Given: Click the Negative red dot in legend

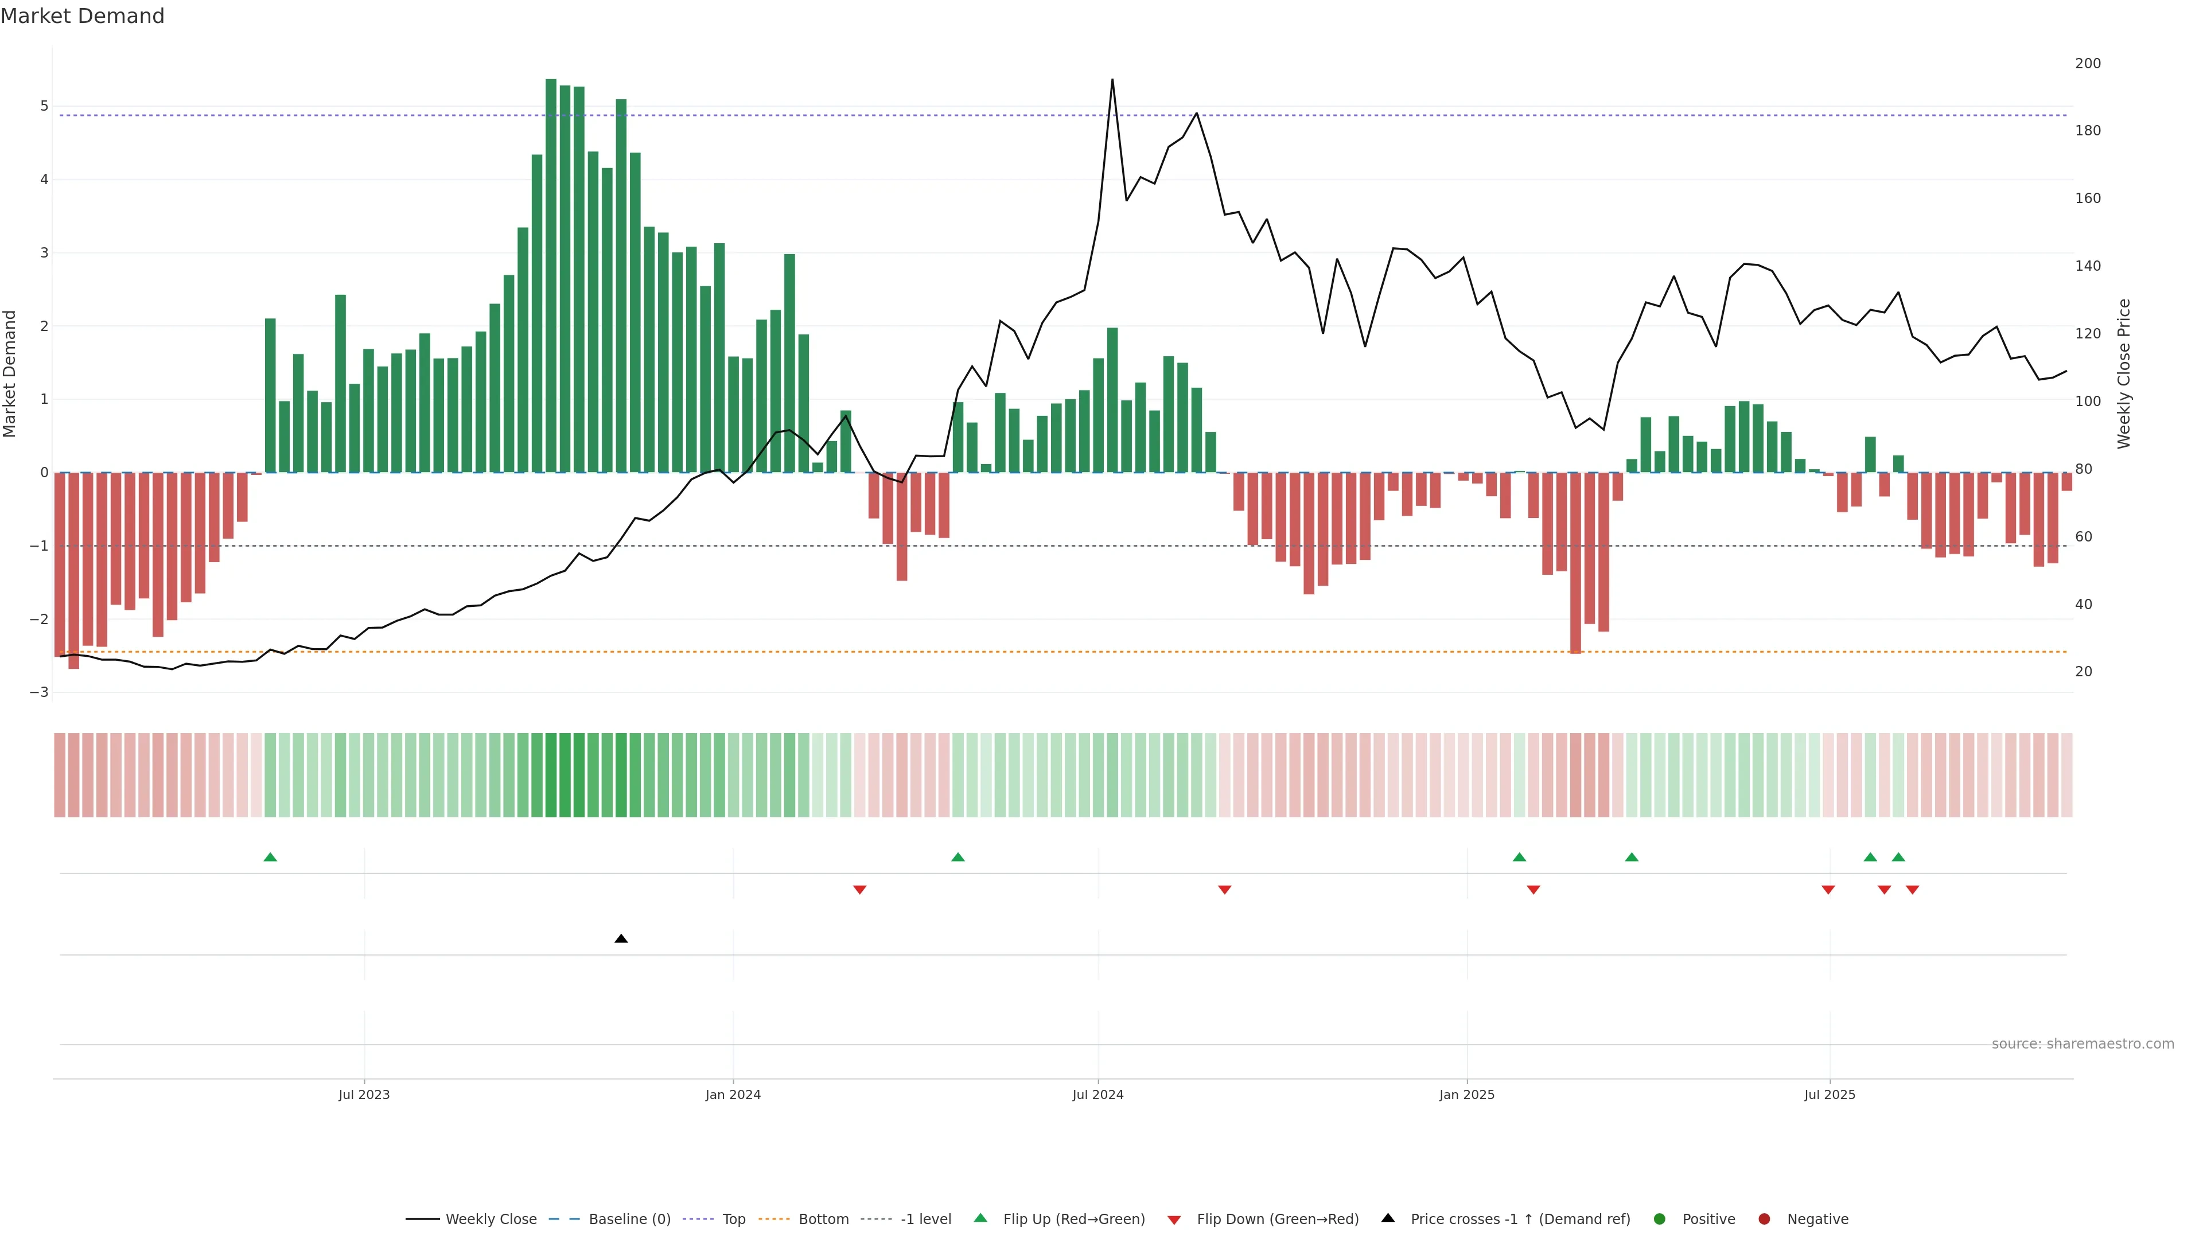Looking at the screenshot, I should 1764,1218.
